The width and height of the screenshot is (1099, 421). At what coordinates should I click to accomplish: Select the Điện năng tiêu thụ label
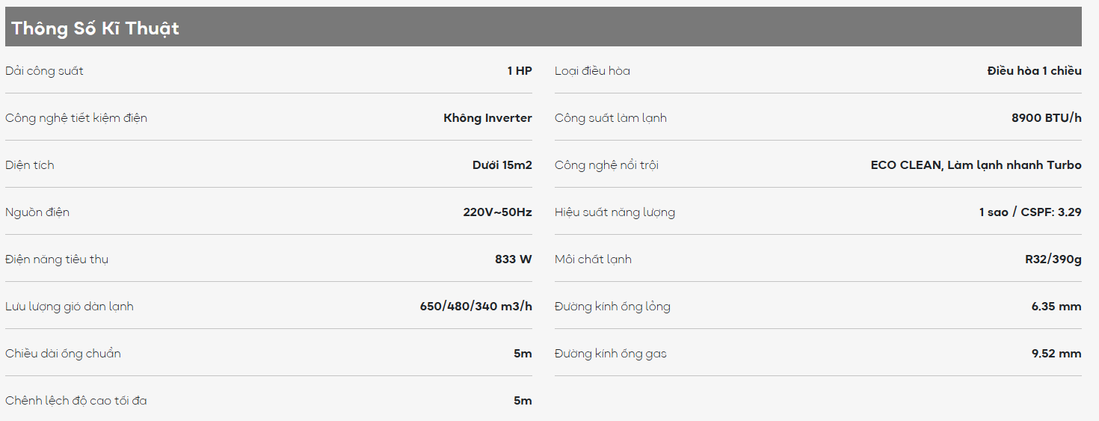pyautogui.click(x=57, y=259)
